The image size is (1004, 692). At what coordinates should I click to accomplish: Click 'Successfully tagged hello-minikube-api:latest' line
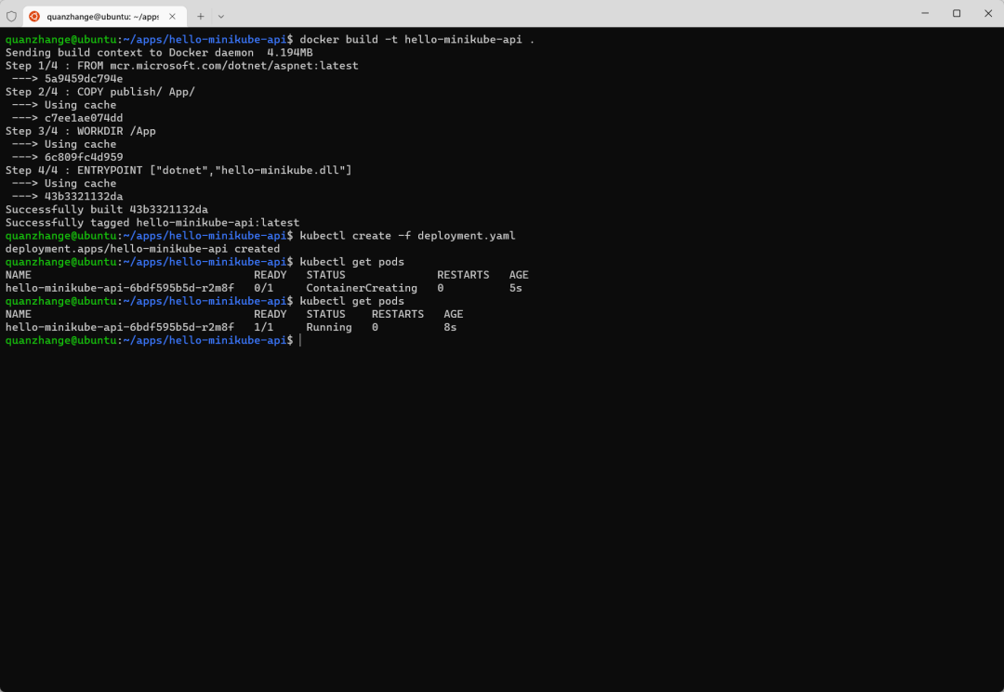[x=152, y=223]
